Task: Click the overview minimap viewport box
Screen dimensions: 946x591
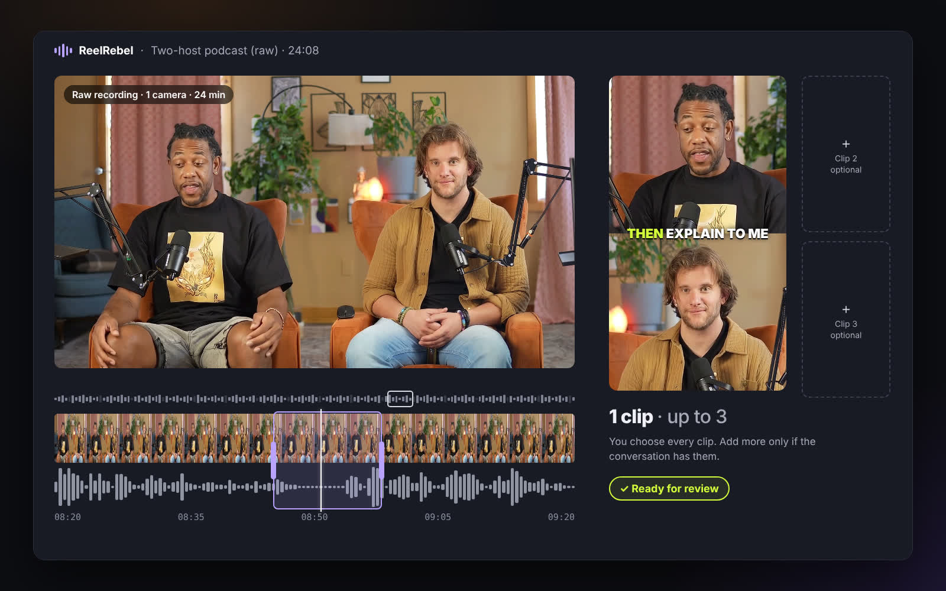Action: click(x=400, y=399)
